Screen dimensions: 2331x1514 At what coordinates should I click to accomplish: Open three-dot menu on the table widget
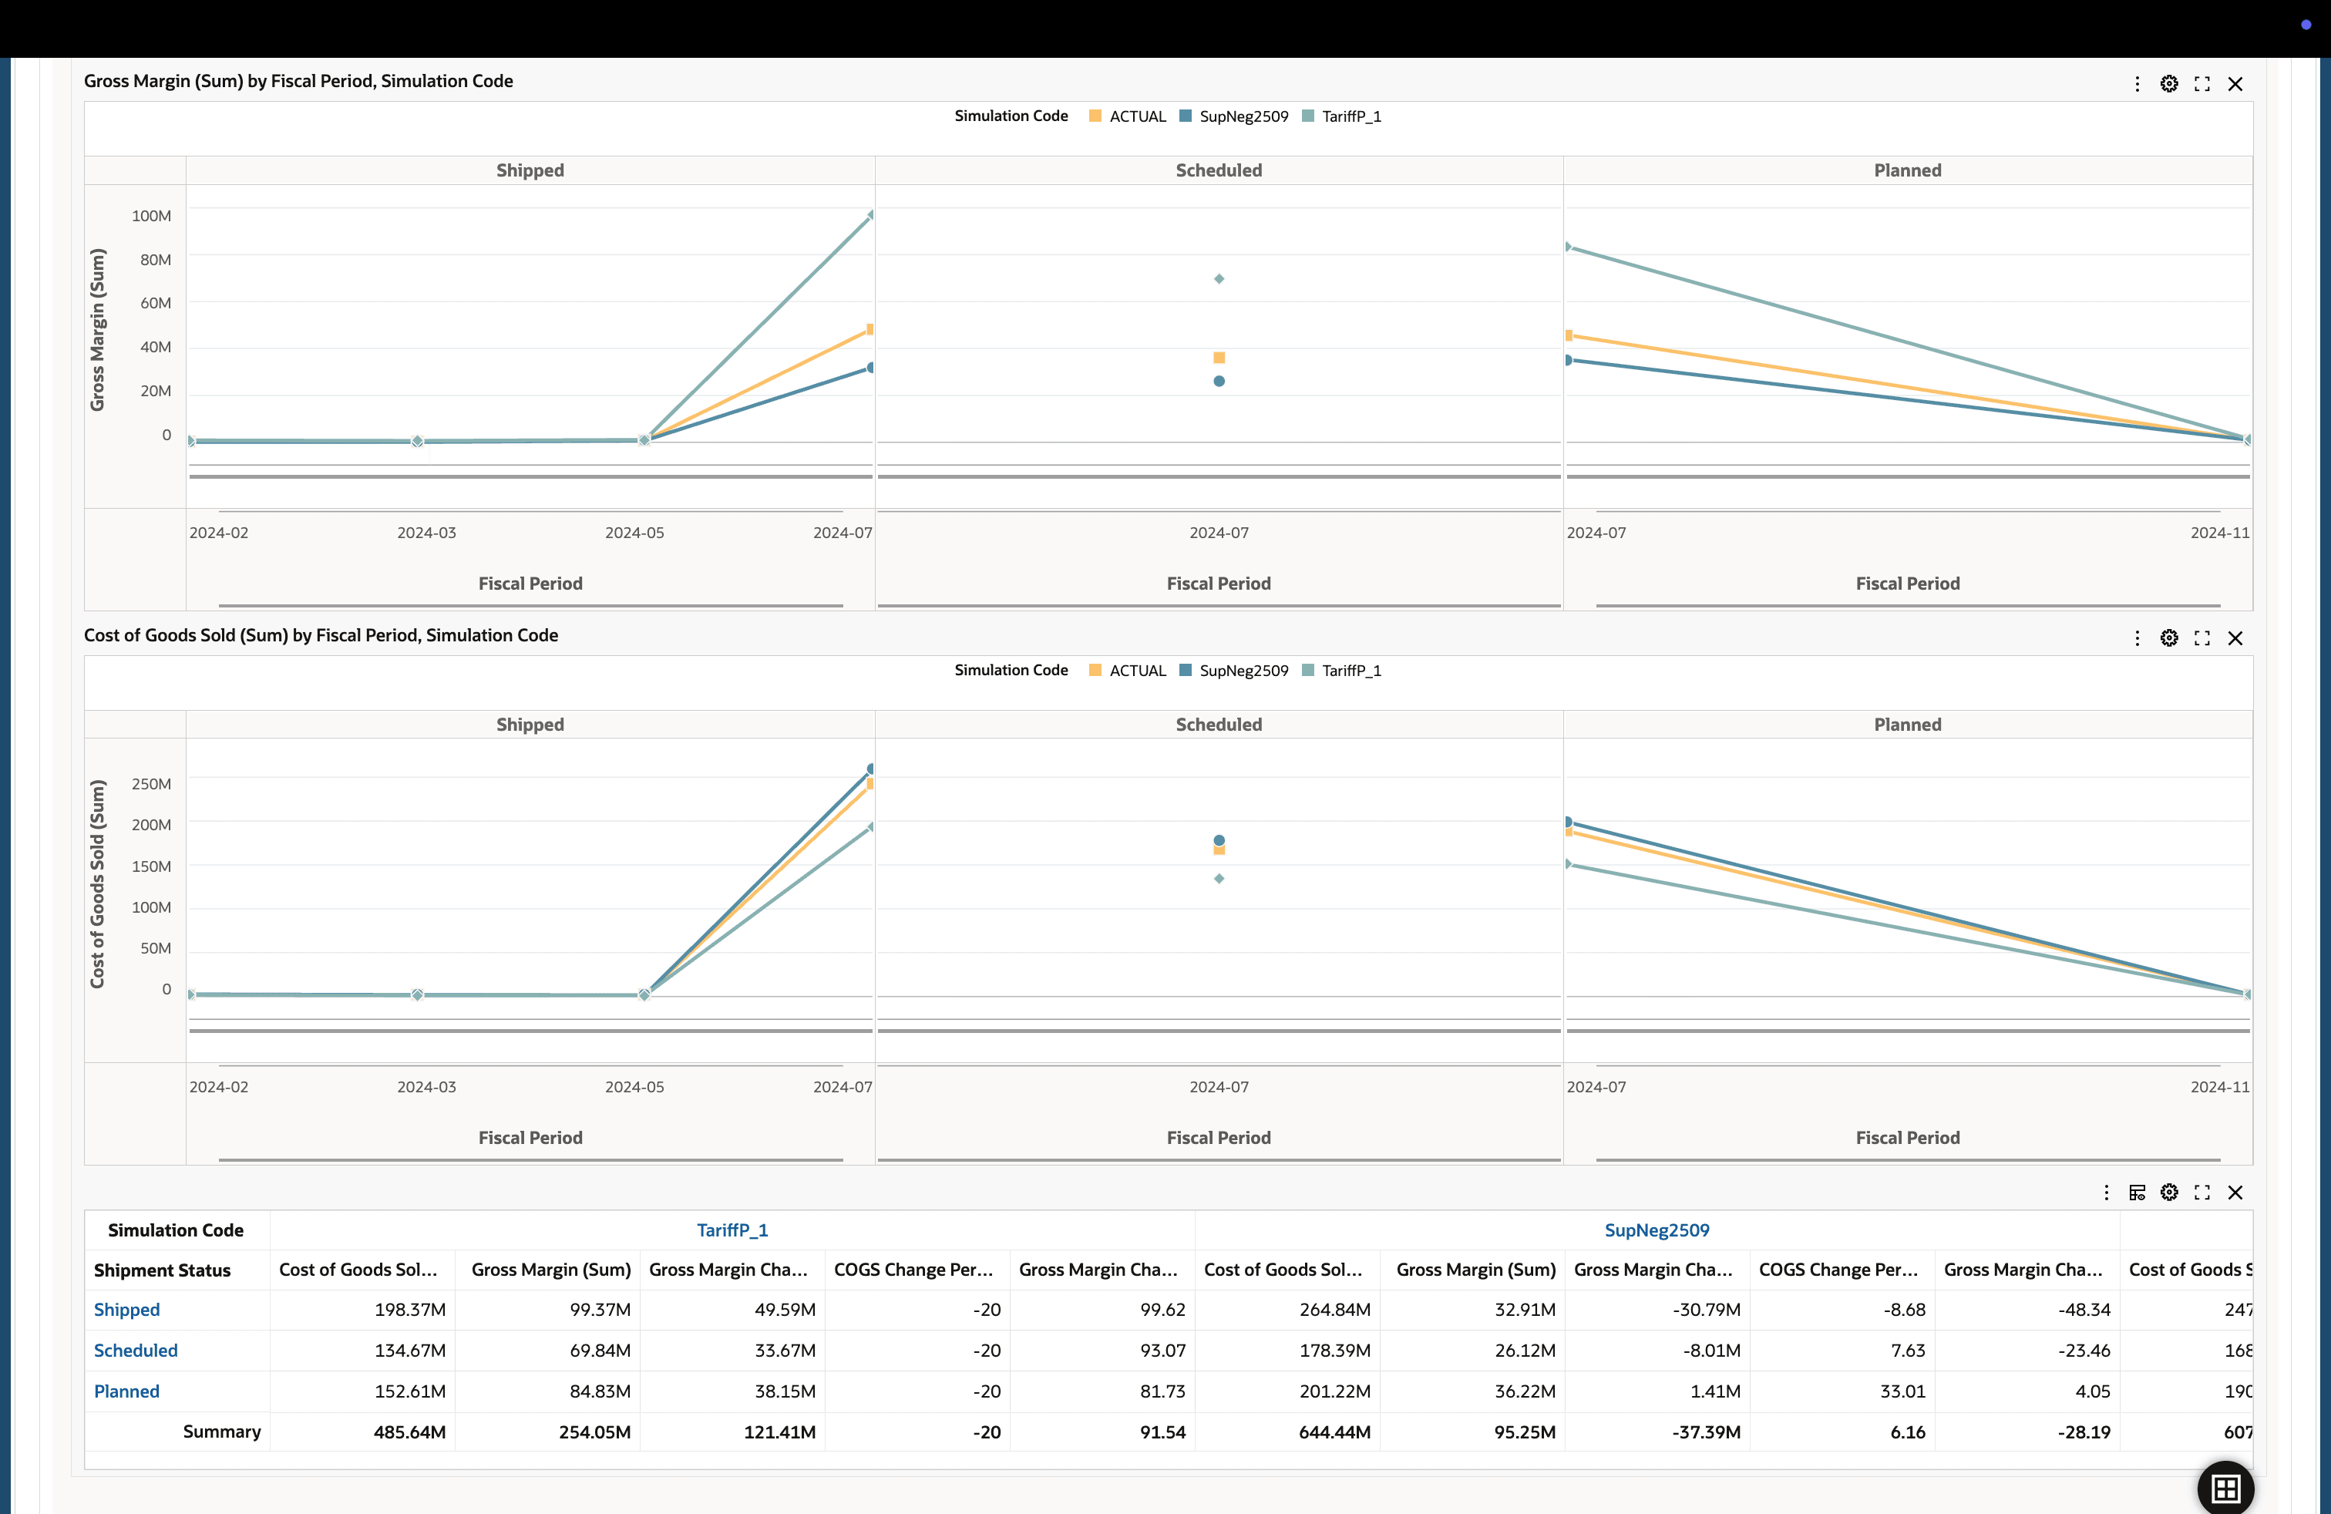pos(2106,1193)
